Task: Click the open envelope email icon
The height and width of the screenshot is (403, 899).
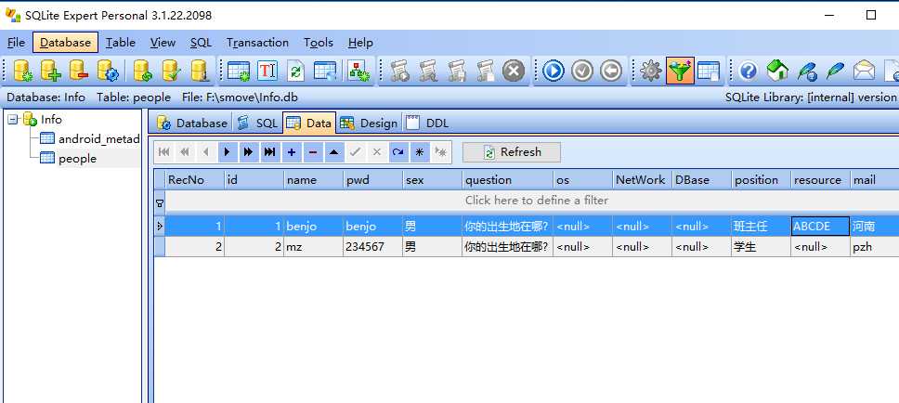Action: (x=864, y=71)
